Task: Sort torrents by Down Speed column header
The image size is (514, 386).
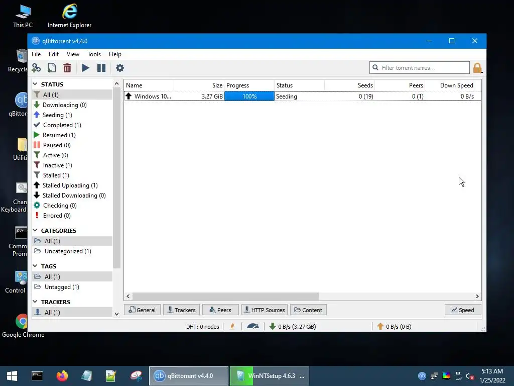Action: (450, 85)
